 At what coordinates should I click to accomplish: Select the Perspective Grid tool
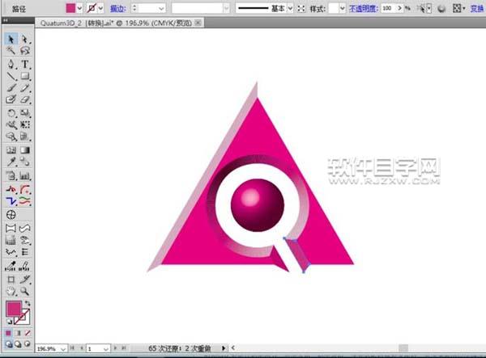[25, 137]
